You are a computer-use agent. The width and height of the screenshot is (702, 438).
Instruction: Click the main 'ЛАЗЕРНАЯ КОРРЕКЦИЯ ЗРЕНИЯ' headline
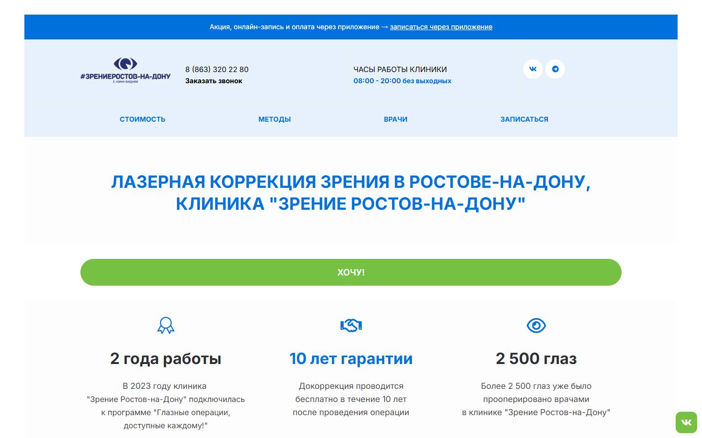click(x=351, y=193)
